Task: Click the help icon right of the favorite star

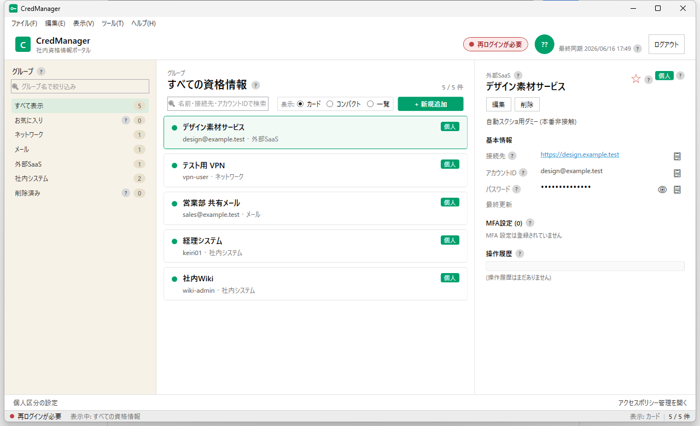Action: [x=649, y=80]
